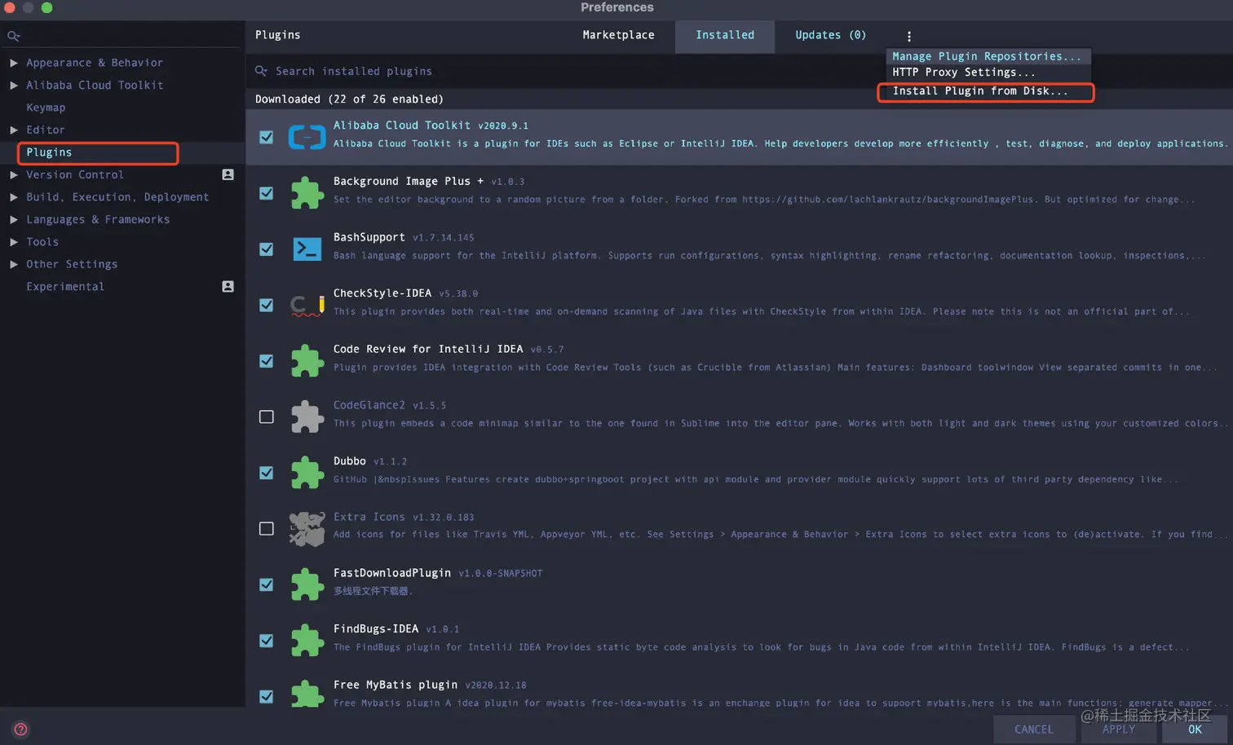Viewport: 1233px width, 745px height.
Task: Disable the Alibaba Cloud Toolkit plugin checkbox
Action: coord(266,137)
